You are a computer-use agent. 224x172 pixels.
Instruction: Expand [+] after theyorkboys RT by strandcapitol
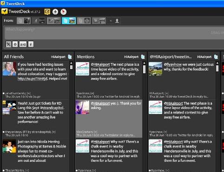coord(53,132)
